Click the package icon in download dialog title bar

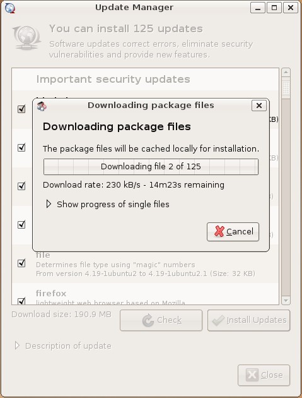(42, 106)
